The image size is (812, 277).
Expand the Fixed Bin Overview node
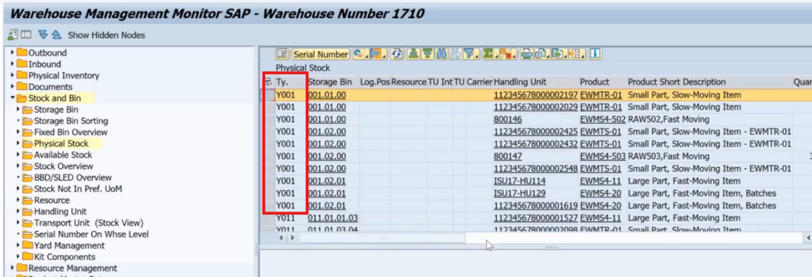coord(19,132)
